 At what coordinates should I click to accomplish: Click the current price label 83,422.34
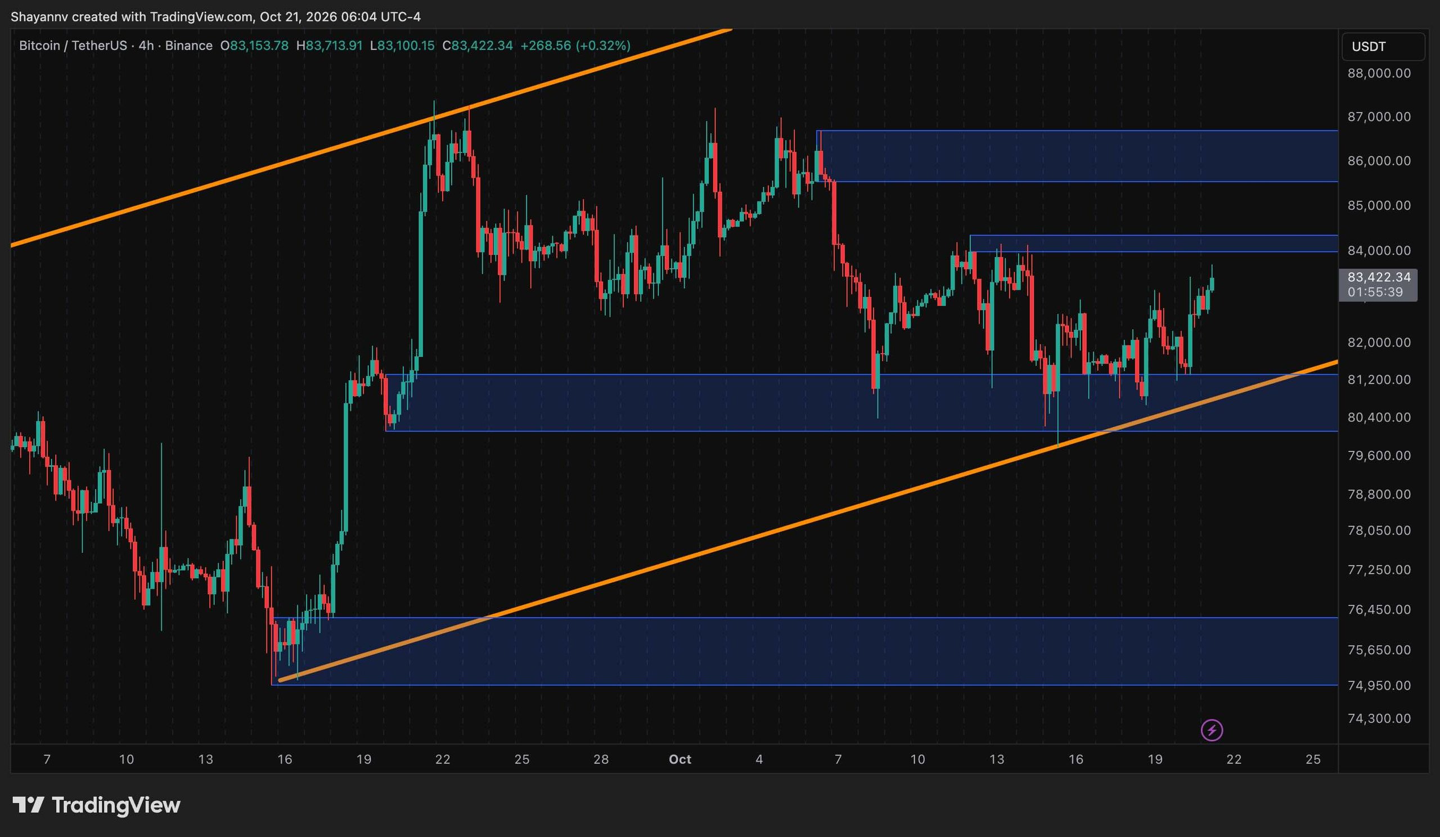point(1379,277)
